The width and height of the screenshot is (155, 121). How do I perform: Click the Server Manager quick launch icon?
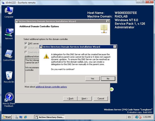16,117
